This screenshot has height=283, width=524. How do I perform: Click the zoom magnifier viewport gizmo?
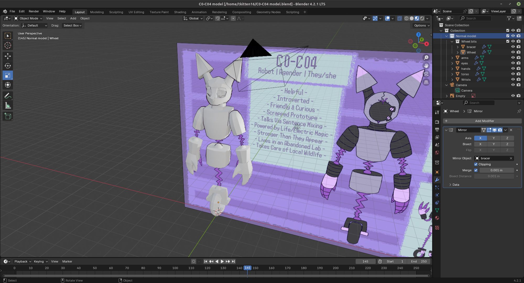pos(426,57)
